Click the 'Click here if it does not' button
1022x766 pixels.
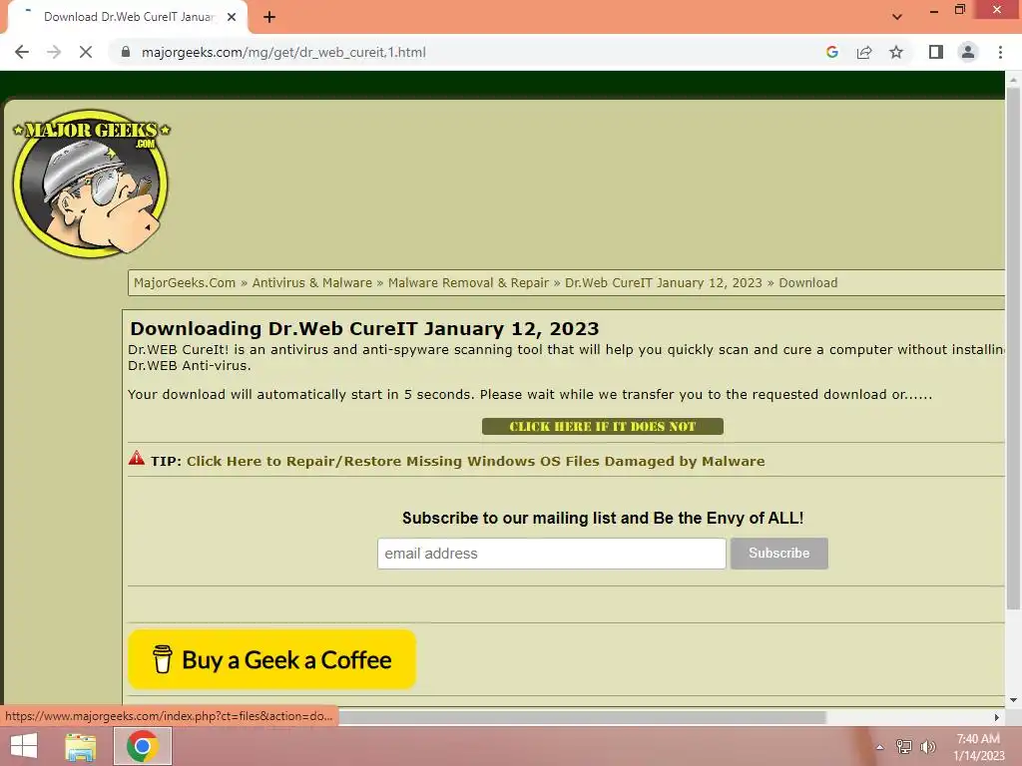(x=602, y=427)
